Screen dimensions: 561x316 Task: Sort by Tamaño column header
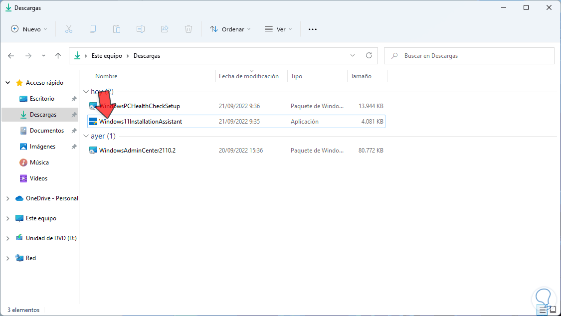click(x=361, y=76)
